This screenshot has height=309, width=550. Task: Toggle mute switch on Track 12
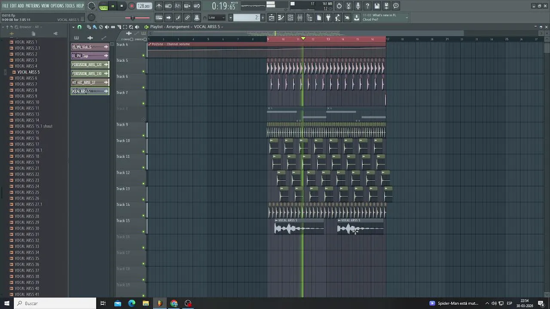[144, 184]
